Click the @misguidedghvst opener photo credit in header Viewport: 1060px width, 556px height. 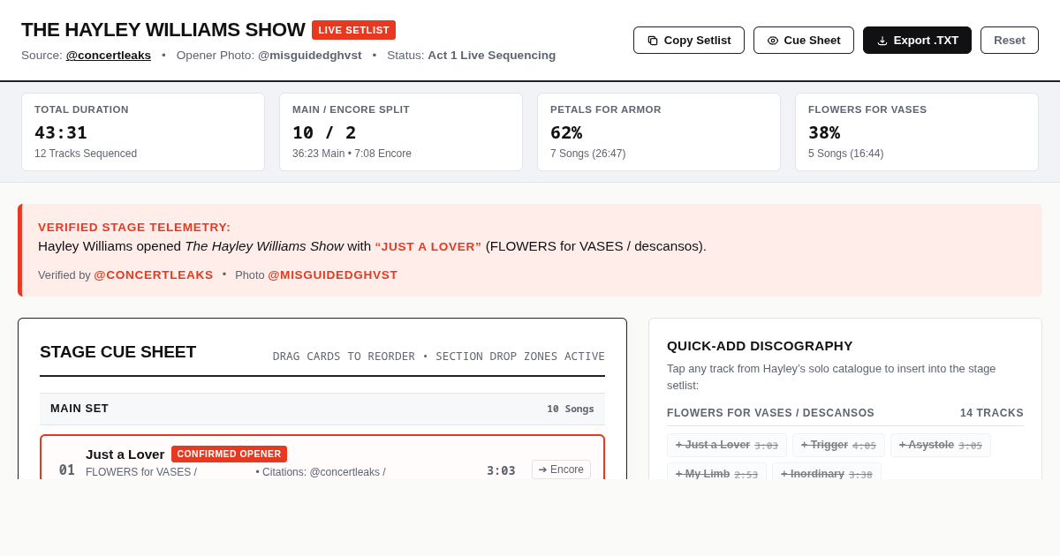point(310,55)
